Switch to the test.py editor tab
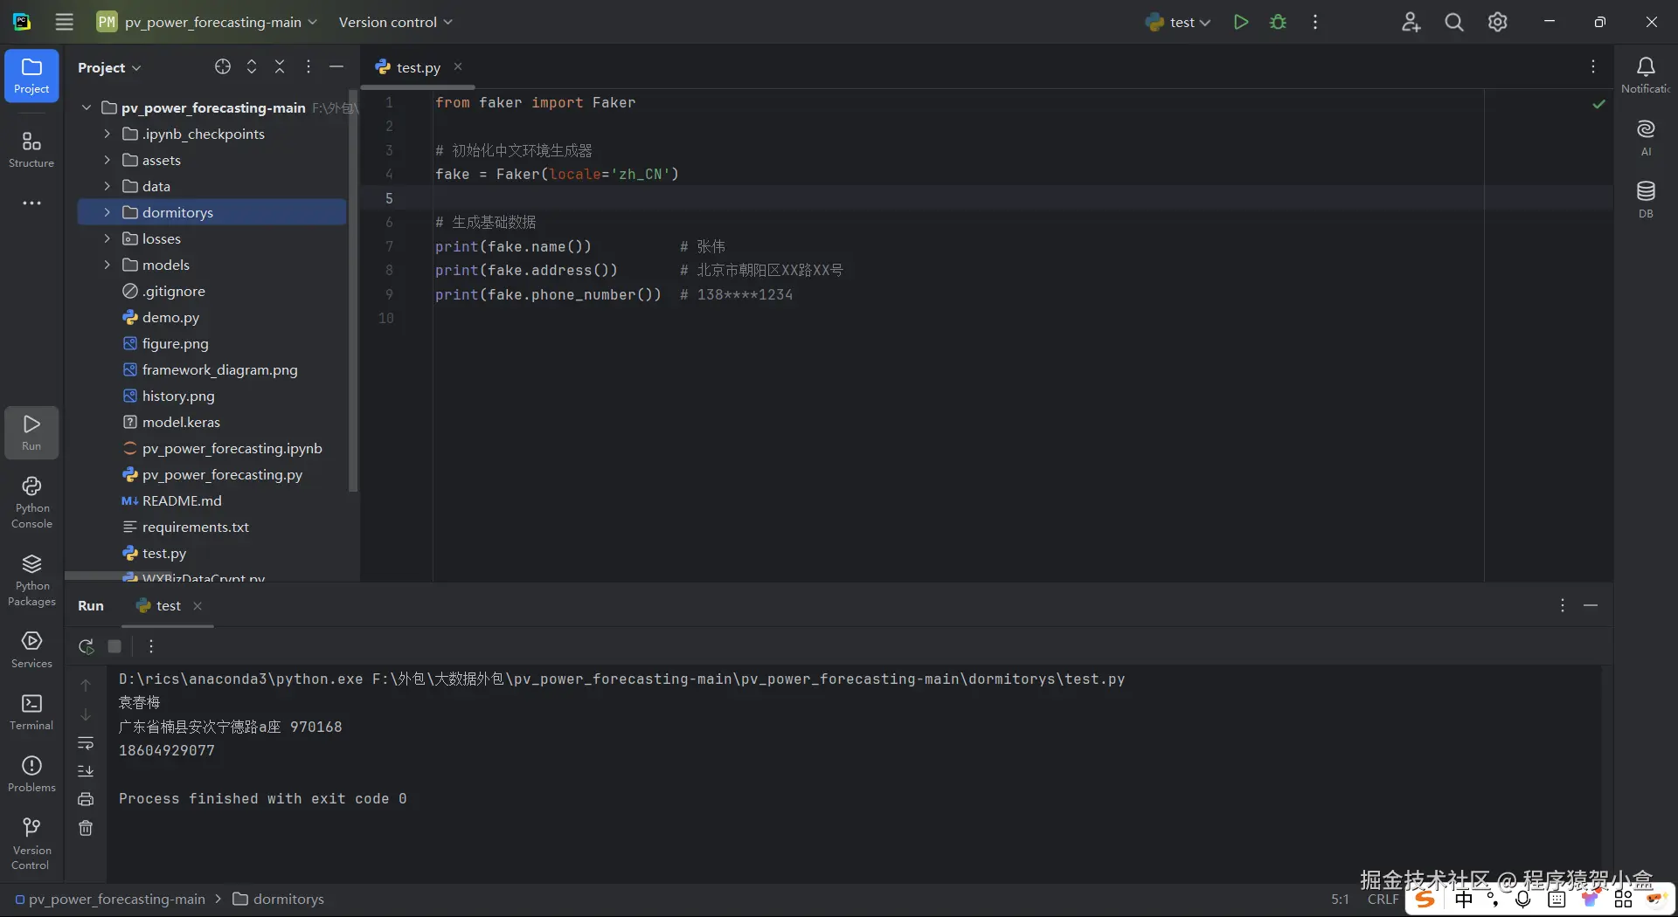 [417, 67]
